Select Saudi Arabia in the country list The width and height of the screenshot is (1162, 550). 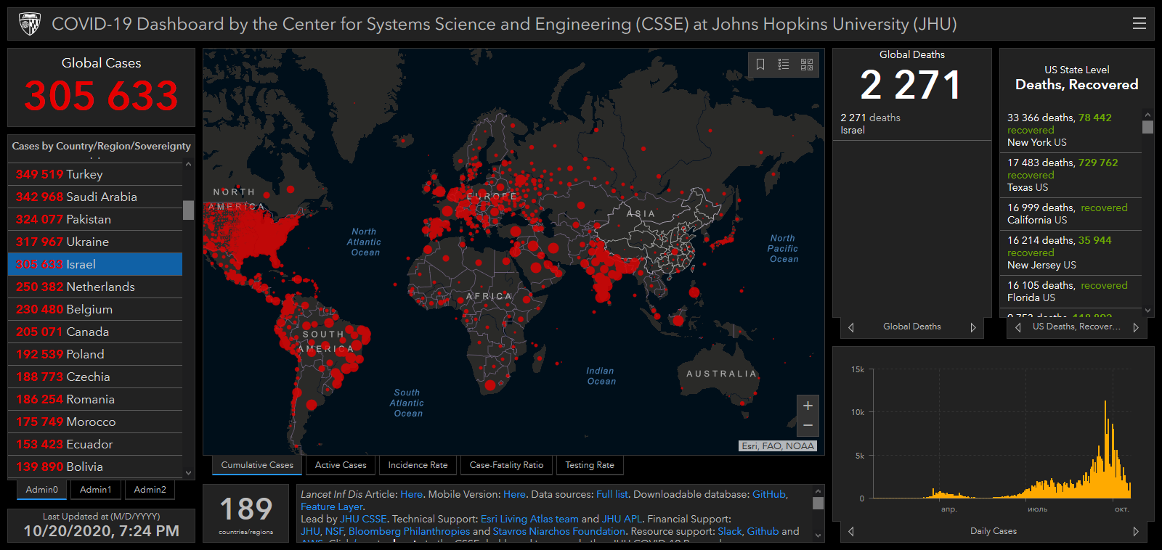click(x=95, y=197)
